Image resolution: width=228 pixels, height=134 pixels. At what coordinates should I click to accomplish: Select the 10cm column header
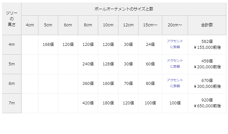click(108, 25)
